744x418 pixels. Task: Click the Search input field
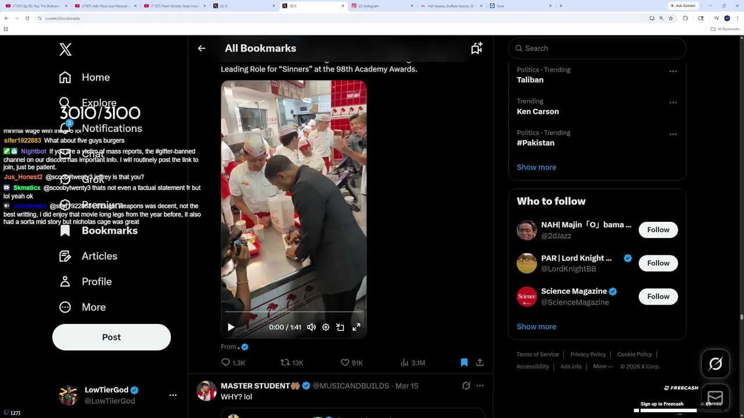pos(597,49)
